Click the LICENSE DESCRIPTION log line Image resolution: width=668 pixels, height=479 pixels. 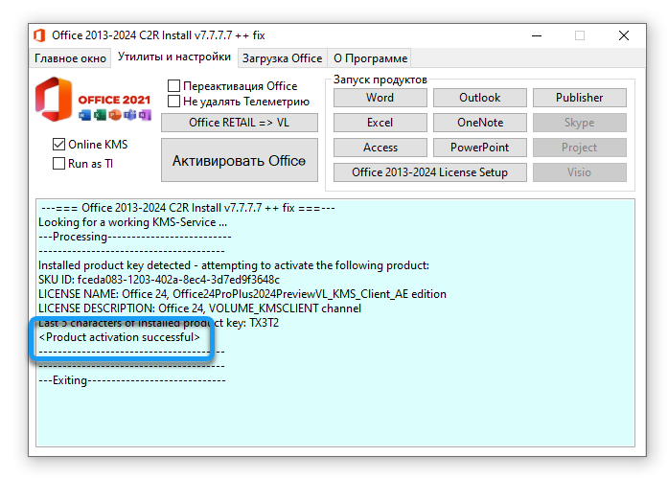tap(199, 308)
